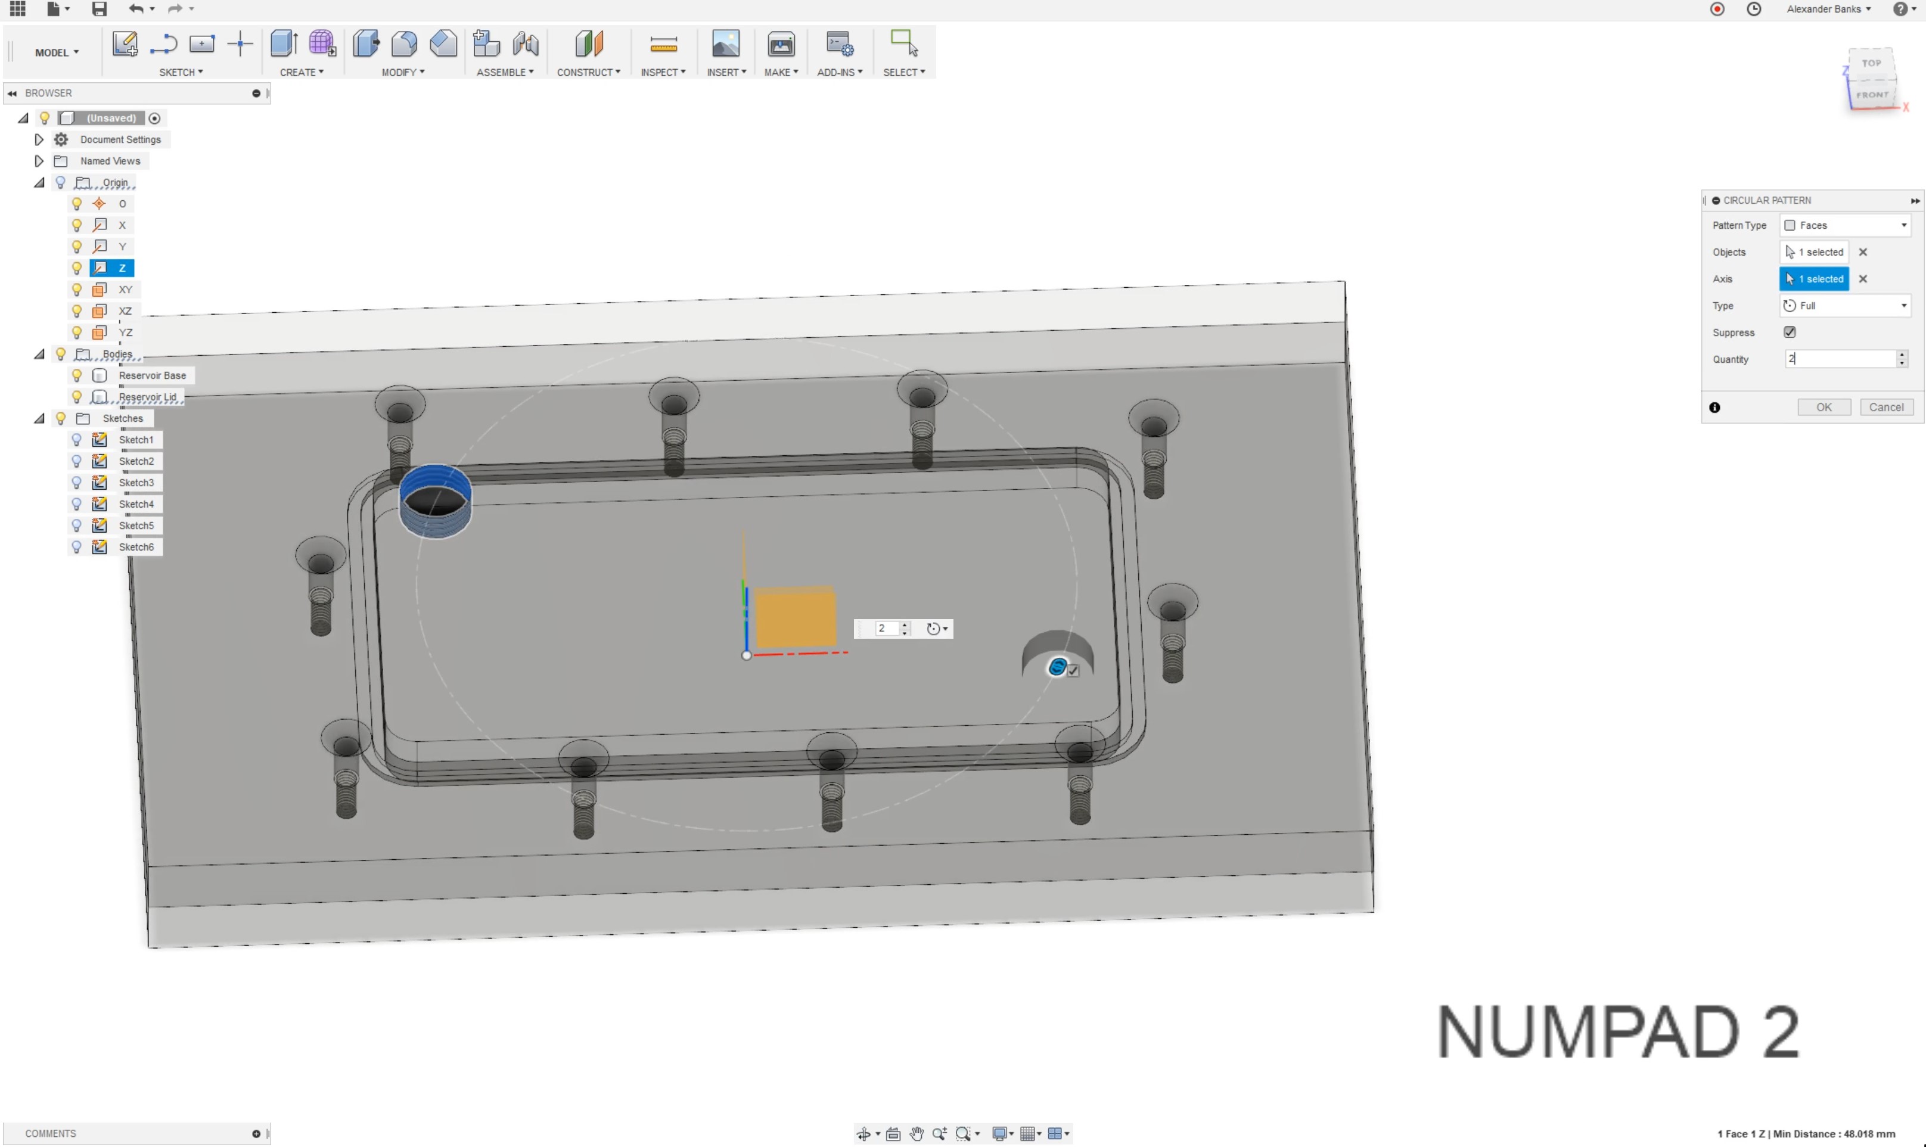Hide the Reservoir Base body lightbulb
The image size is (1926, 1147).
point(76,375)
